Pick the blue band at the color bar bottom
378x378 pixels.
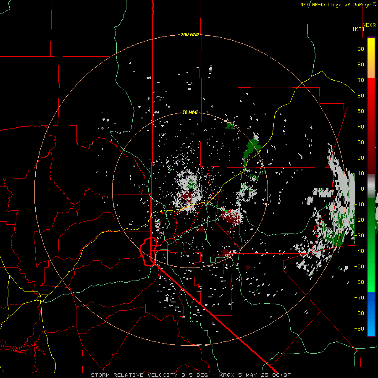coord(371,314)
